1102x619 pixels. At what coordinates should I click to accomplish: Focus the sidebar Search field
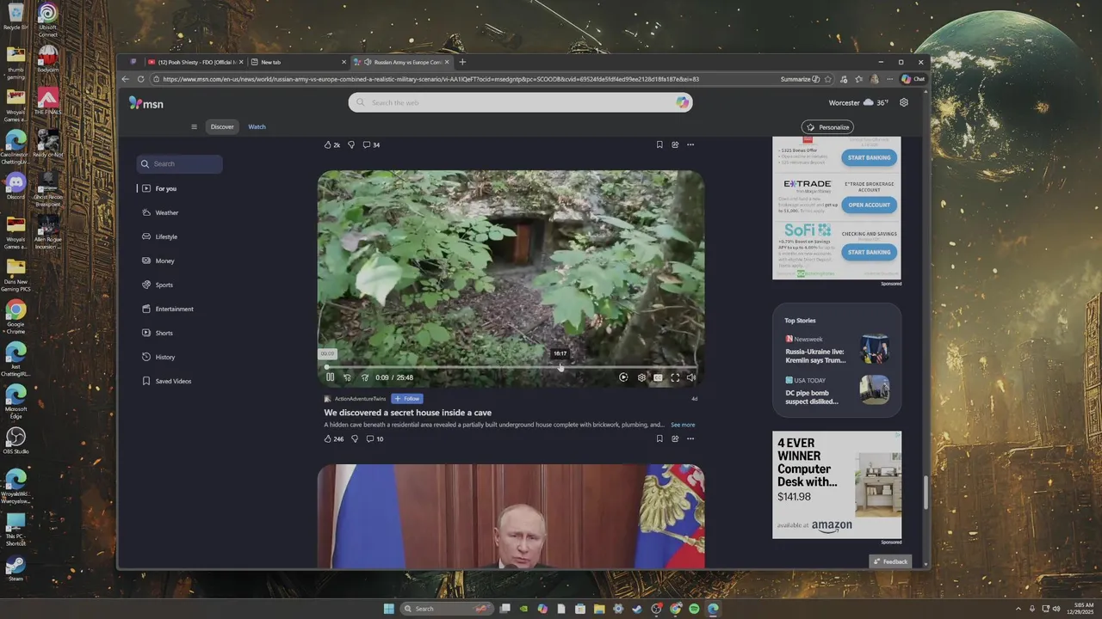pyautogui.click(x=180, y=163)
